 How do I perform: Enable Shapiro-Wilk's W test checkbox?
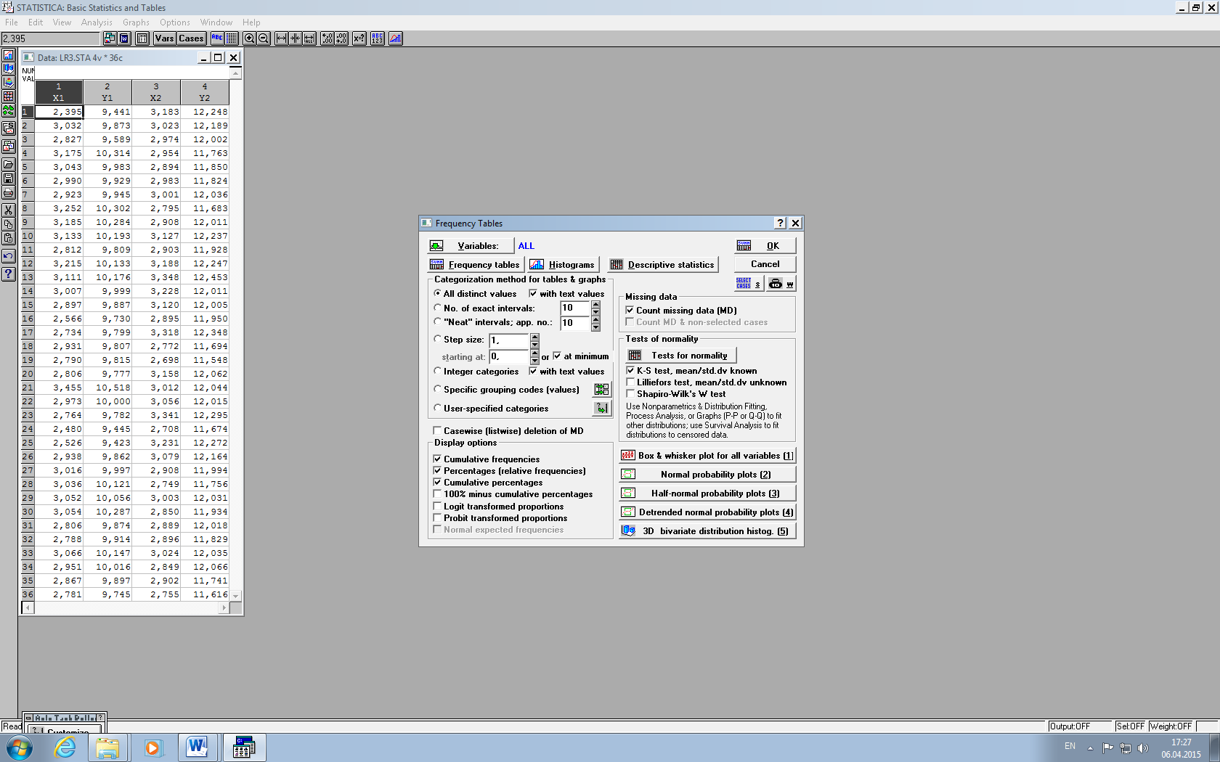[x=630, y=393]
